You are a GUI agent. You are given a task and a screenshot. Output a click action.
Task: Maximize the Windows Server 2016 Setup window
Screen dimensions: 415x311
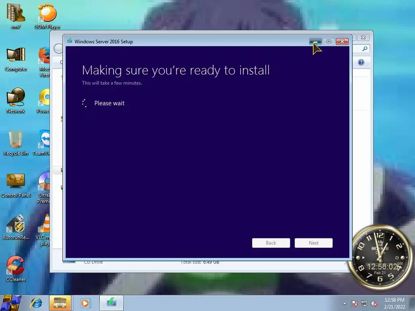pyautogui.click(x=329, y=42)
